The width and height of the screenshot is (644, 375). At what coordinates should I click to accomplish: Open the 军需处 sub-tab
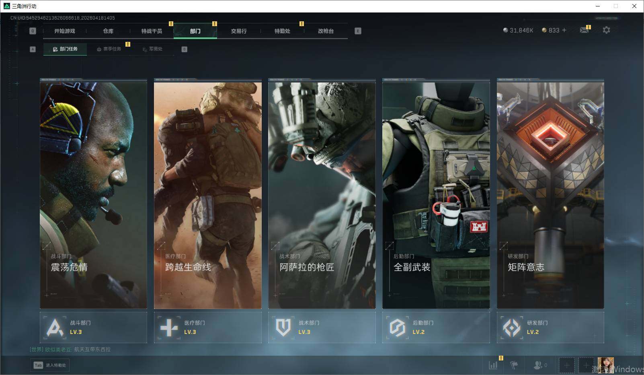[152, 49]
